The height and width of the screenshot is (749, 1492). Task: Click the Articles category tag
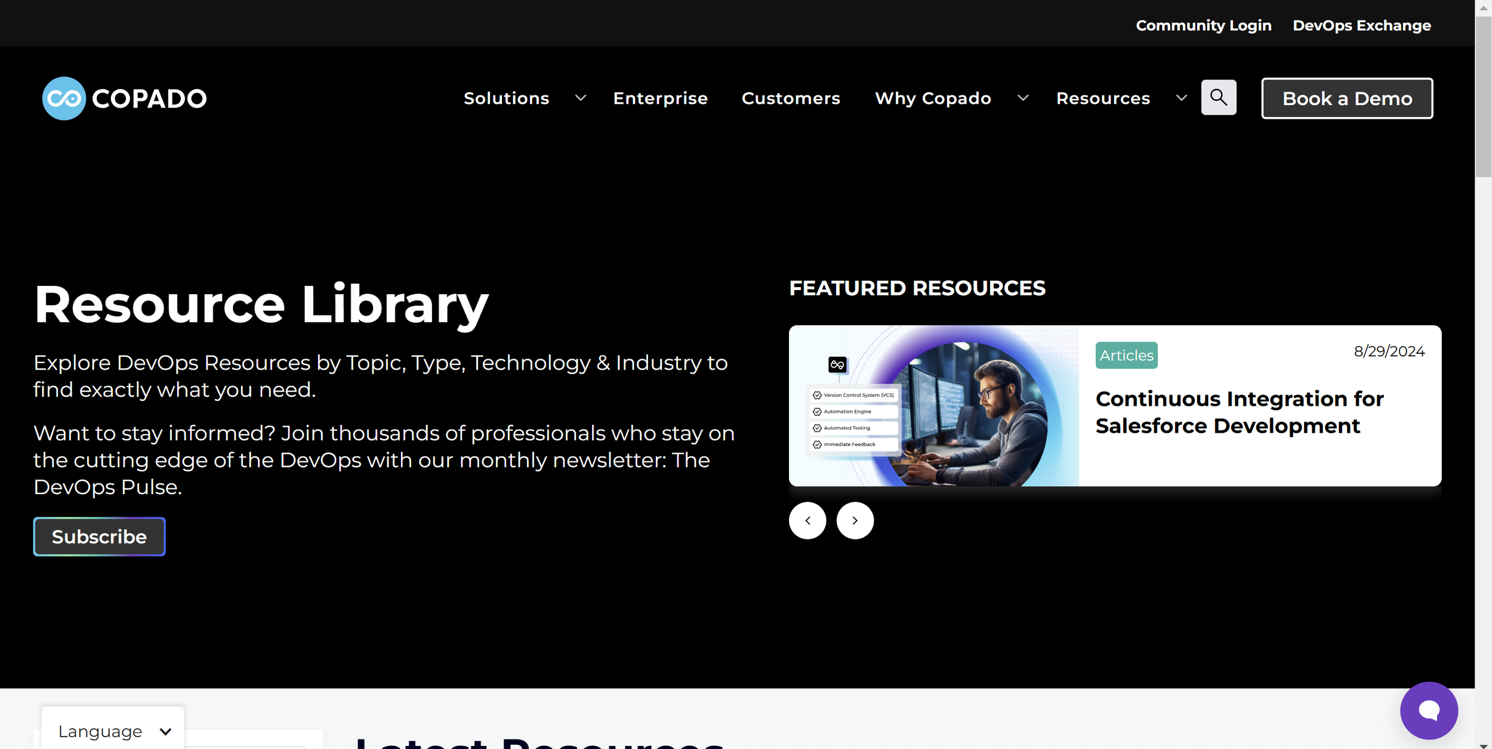pos(1126,355)
